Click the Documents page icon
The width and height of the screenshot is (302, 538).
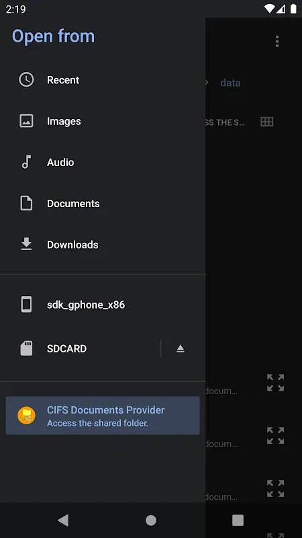click(26, 203)
